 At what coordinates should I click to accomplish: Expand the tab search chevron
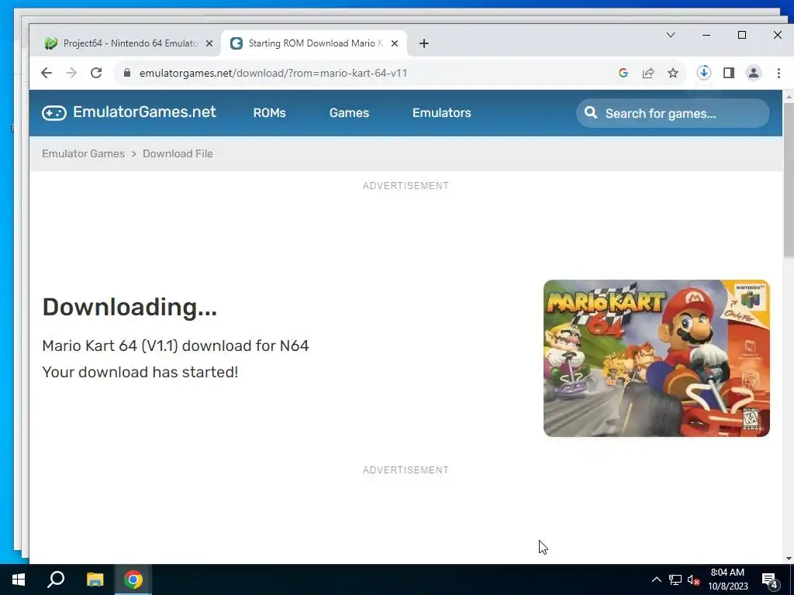tap(671, 35)
